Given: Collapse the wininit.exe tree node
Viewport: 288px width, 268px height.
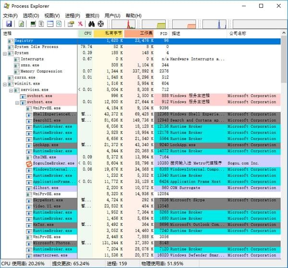Looking at the screenshot, I should 5,84.
